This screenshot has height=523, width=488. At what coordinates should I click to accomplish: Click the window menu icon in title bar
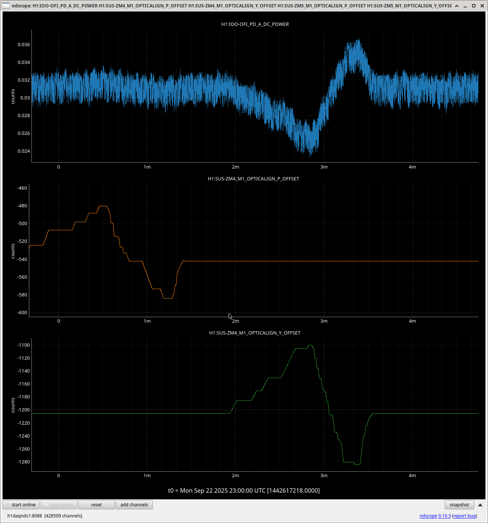click(6, 6)
